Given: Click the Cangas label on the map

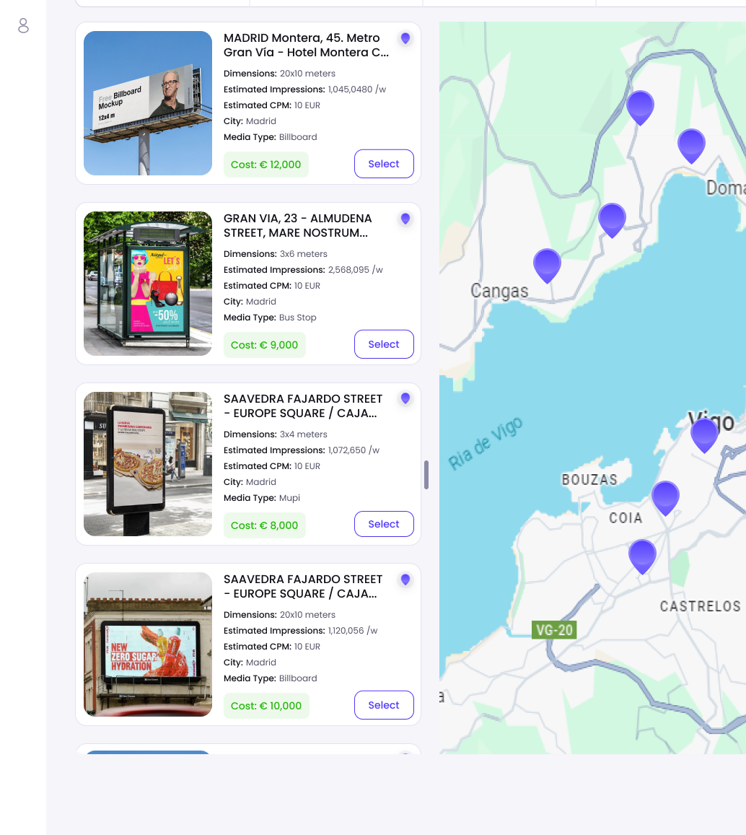Looking at the screenshot, I should click(x=499, y=291).
